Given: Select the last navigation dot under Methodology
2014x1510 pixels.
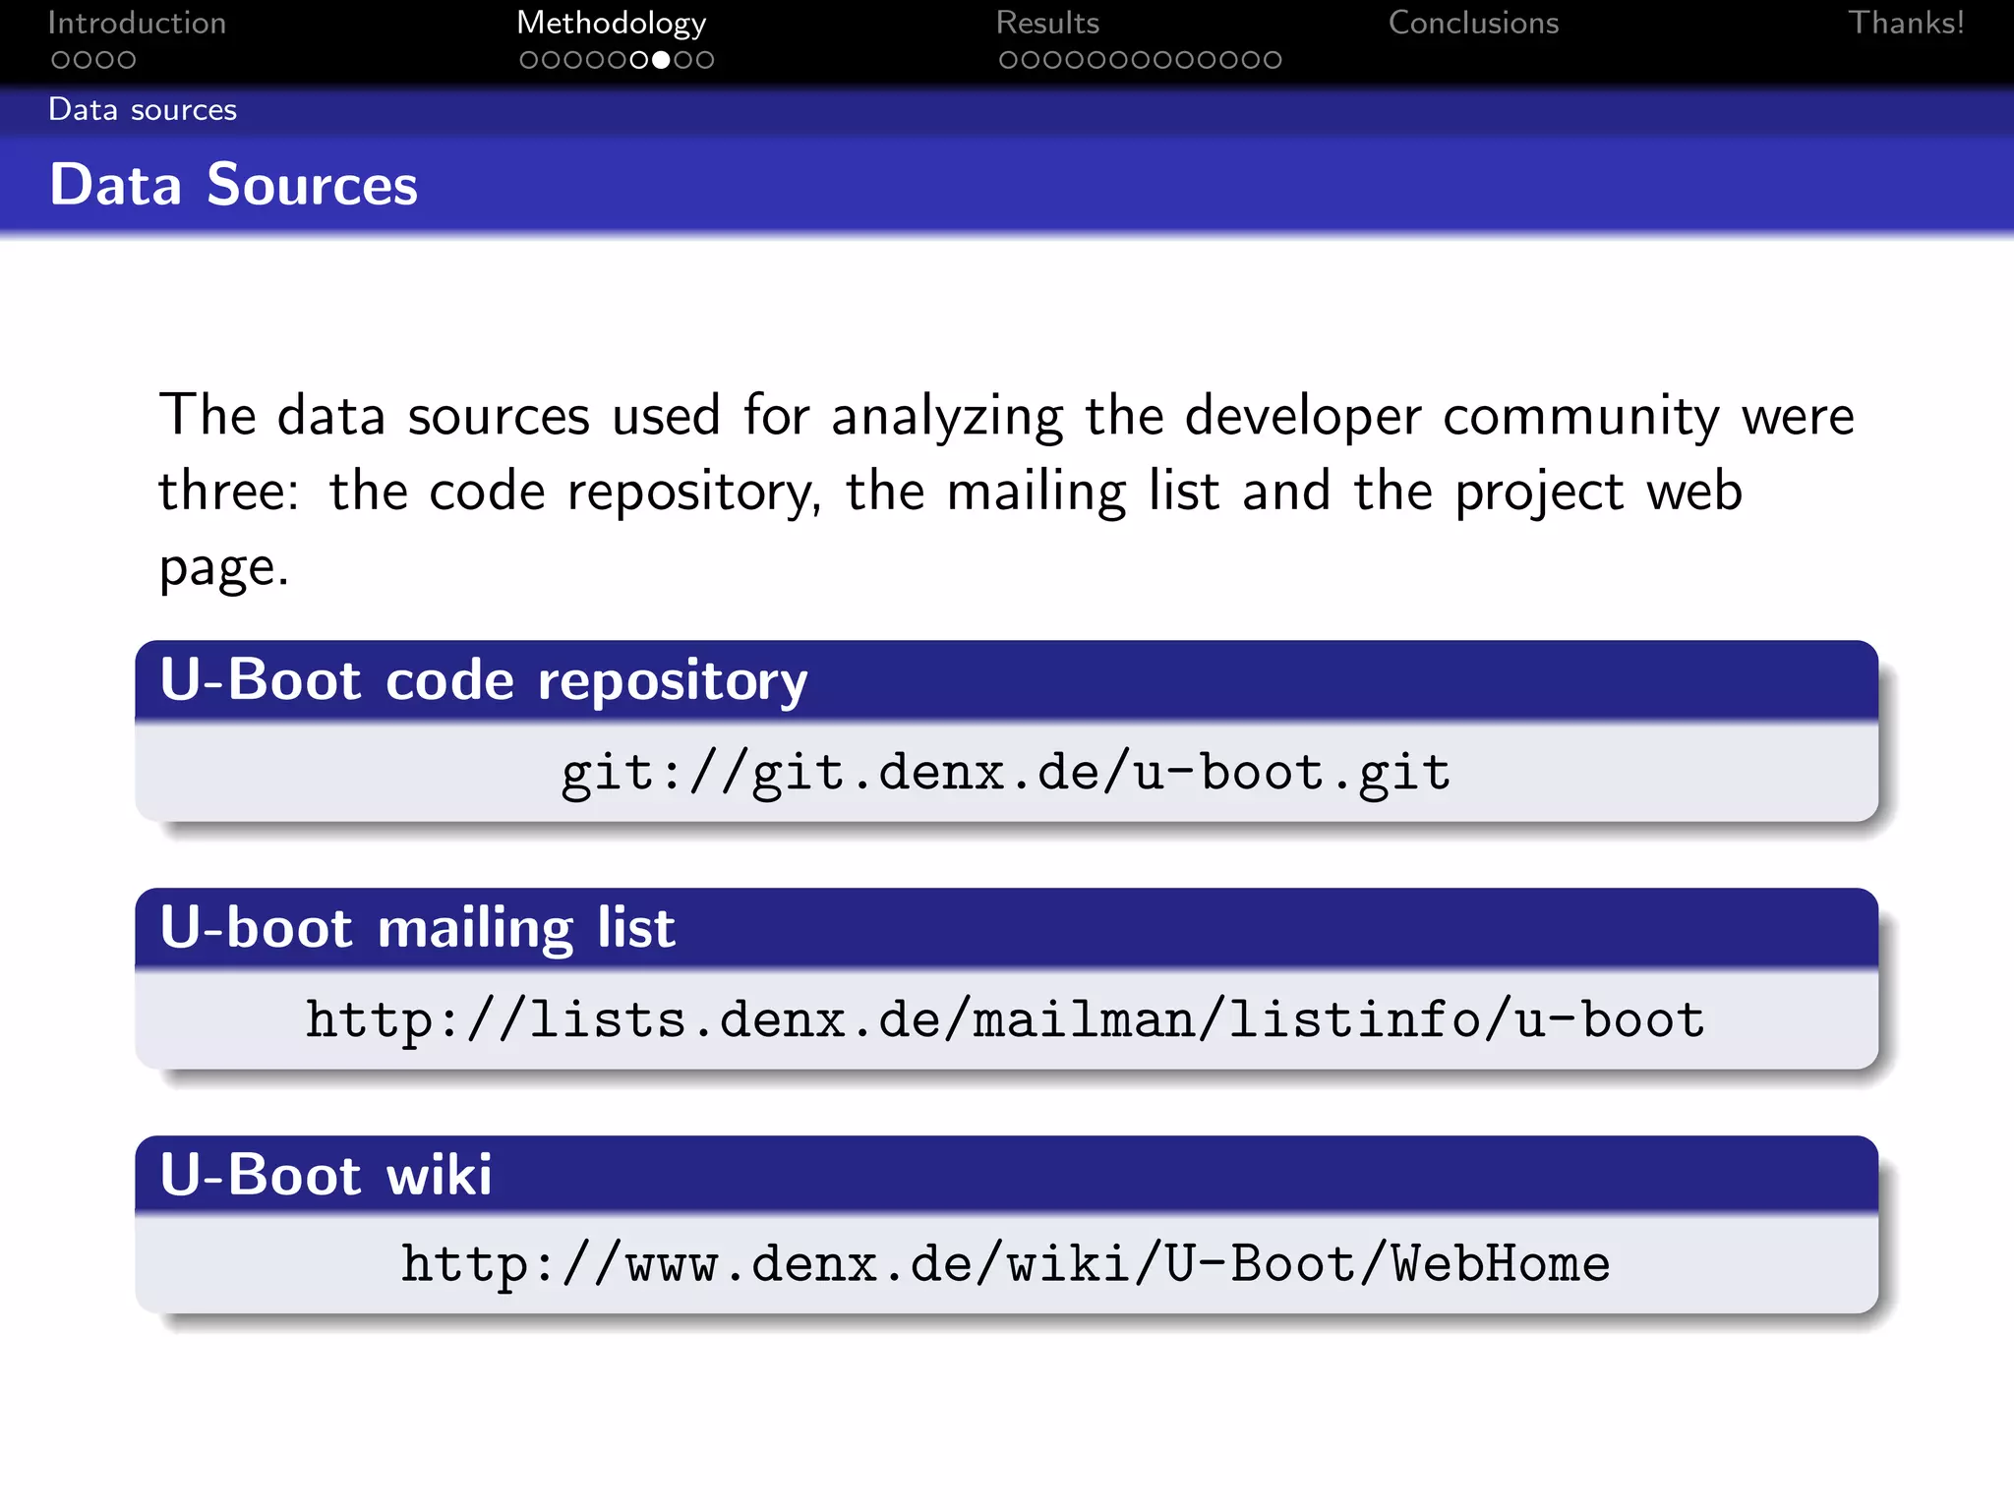Looking at the screenshot, I should point(705,60).
